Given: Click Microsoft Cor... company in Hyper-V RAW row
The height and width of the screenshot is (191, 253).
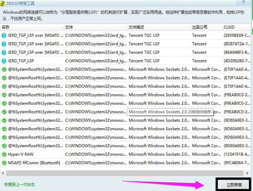Looking at the screenshot, I should (206, 154).
